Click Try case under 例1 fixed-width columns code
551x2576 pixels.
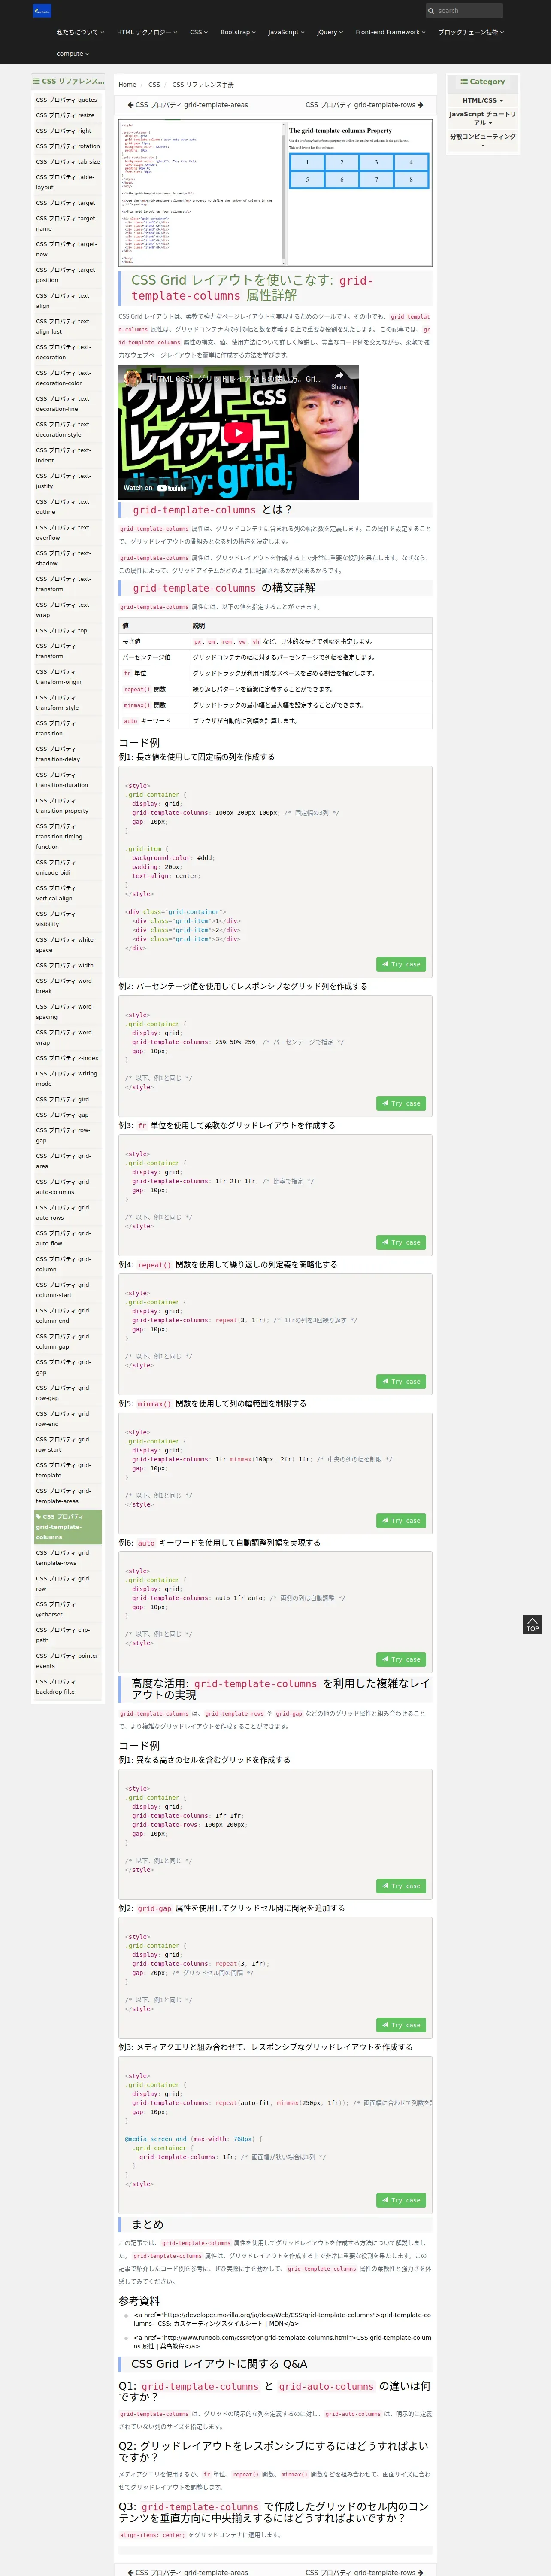400,964
